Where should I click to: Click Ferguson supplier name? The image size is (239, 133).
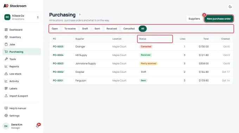coord(80,80)
